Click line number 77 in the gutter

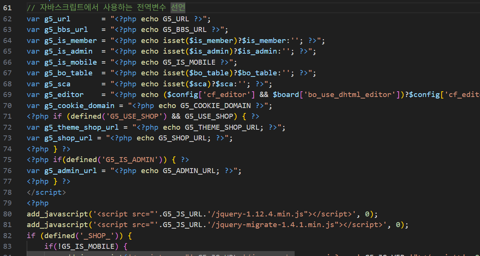[7, 181]
